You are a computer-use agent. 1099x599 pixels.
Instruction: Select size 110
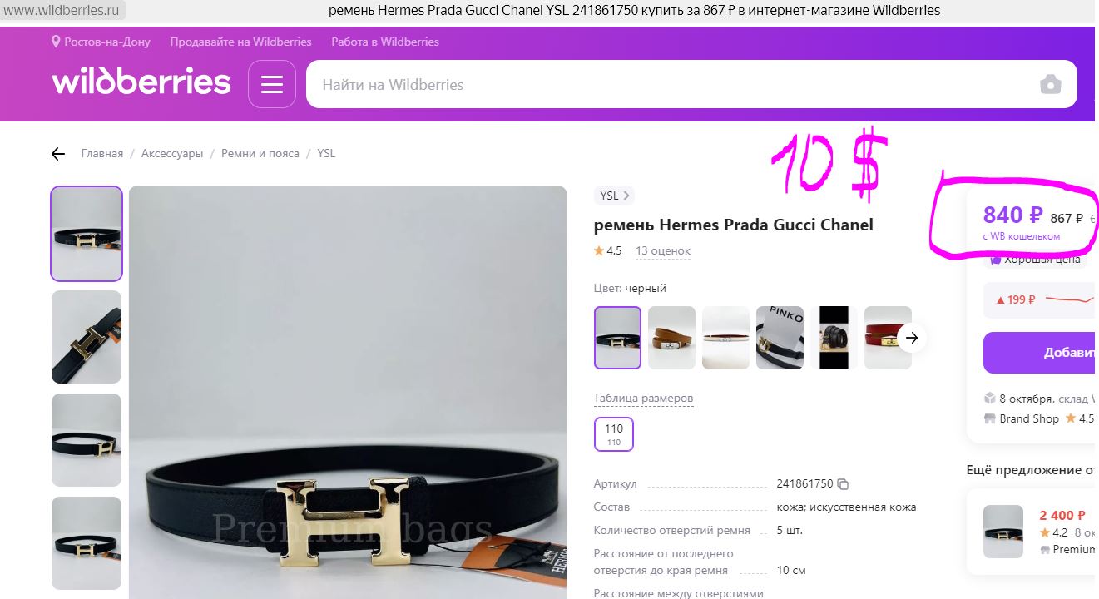pyautogui.click(x=614, y=434)
